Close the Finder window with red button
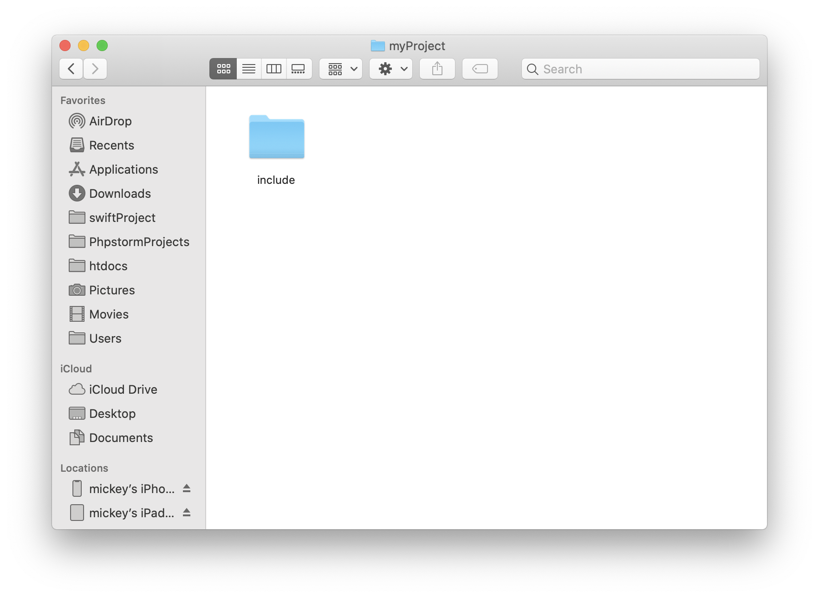Screen dimensions: 819x598 [x=65, y=45]
